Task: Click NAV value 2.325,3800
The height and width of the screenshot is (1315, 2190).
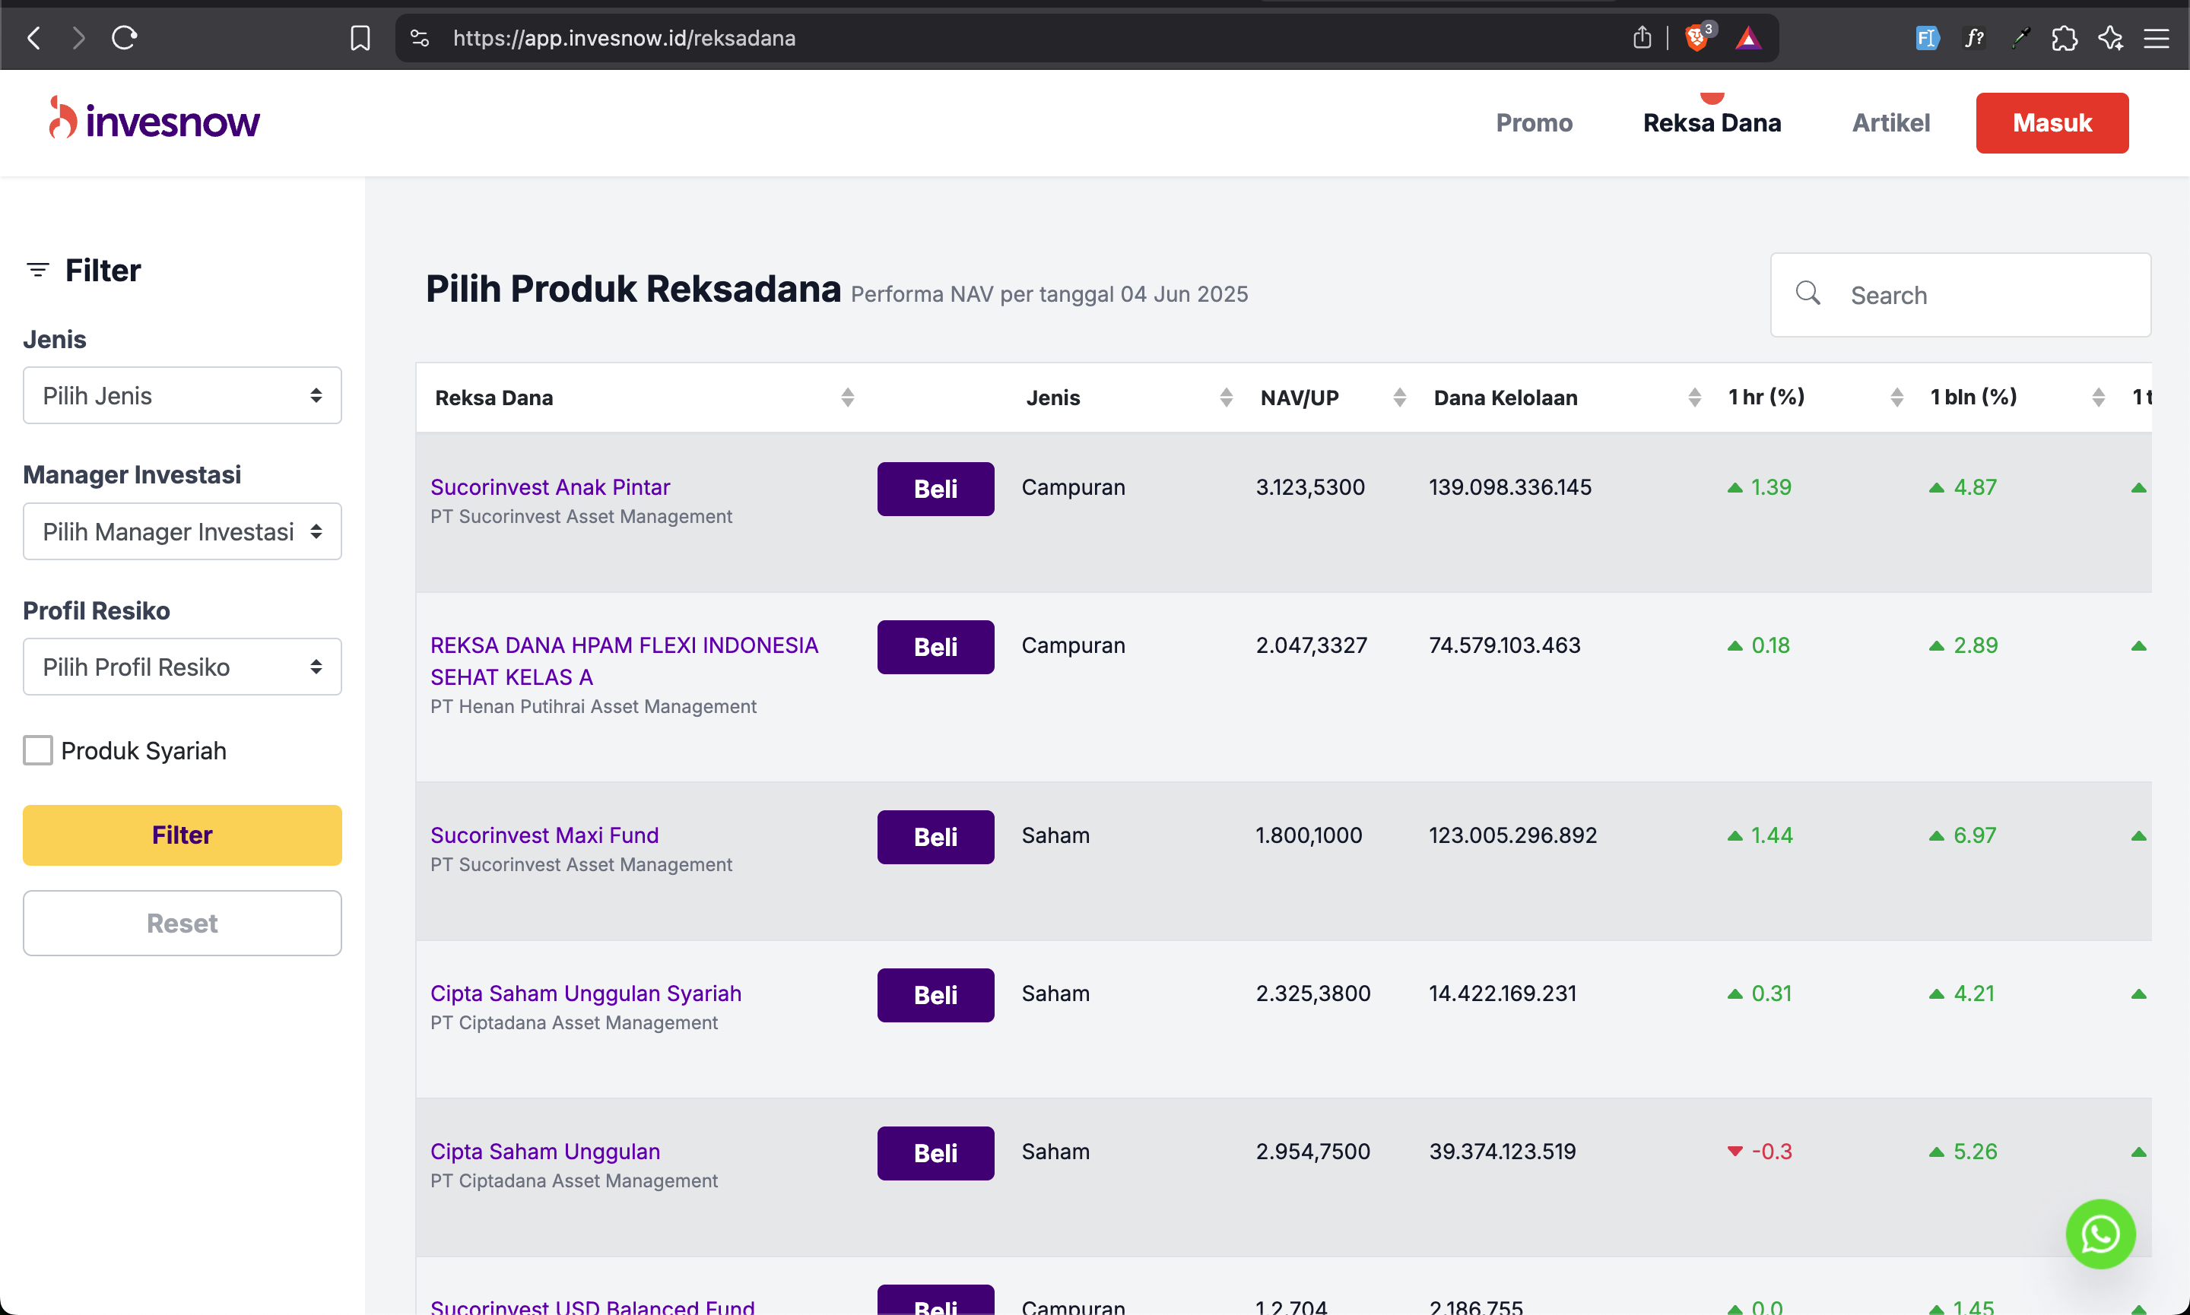Action: point(1312,993)
